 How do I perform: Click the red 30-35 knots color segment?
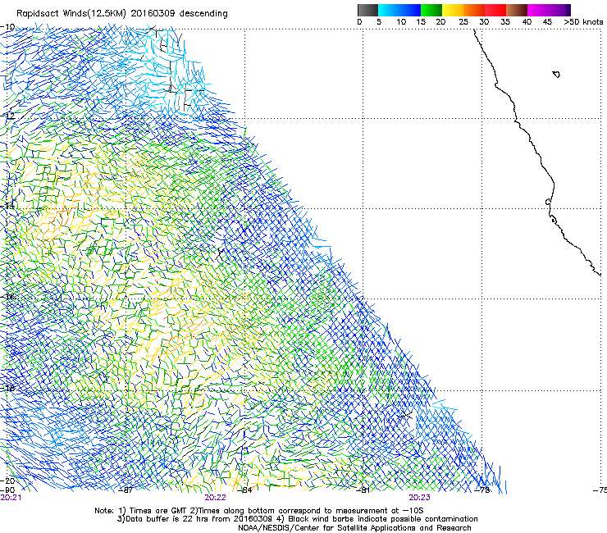click(x=495, y=10)
